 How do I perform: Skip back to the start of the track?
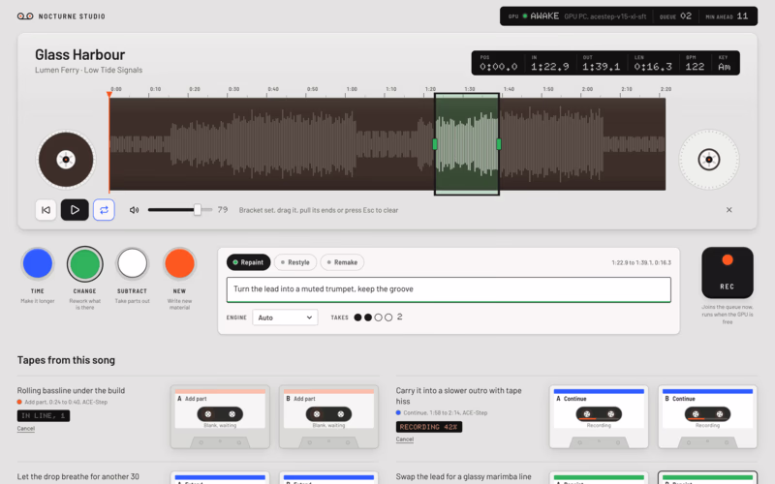coord(46,210)
